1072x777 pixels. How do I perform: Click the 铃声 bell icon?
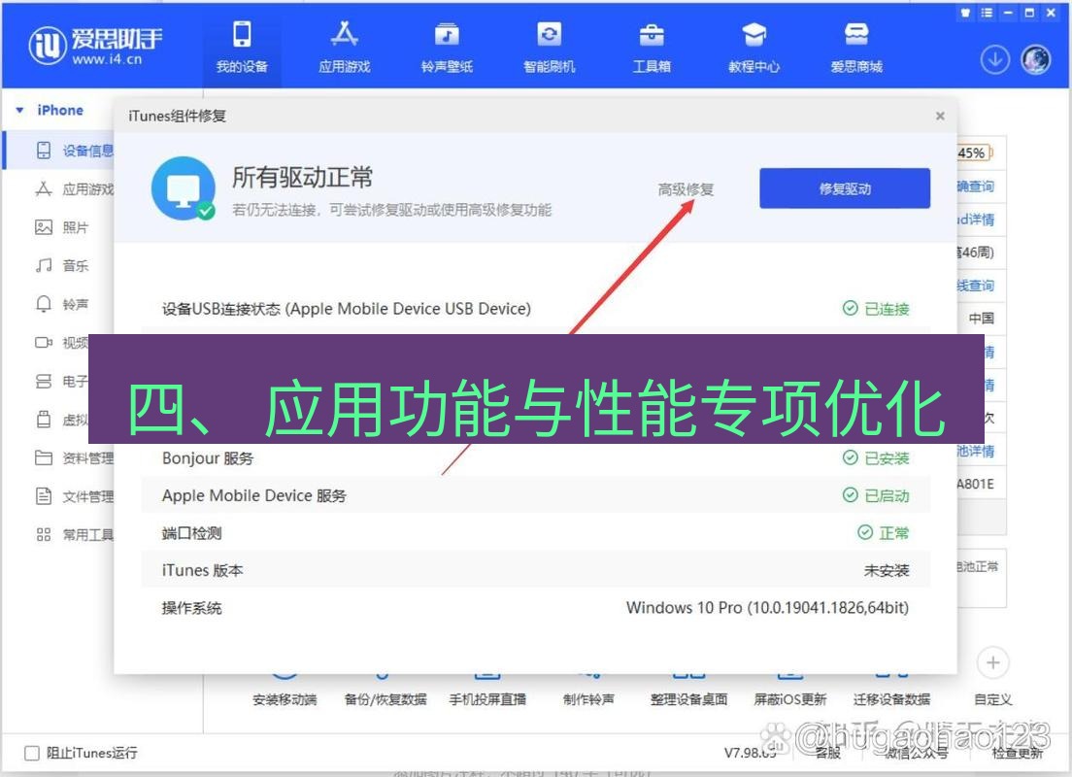click(x=43, y=304)
